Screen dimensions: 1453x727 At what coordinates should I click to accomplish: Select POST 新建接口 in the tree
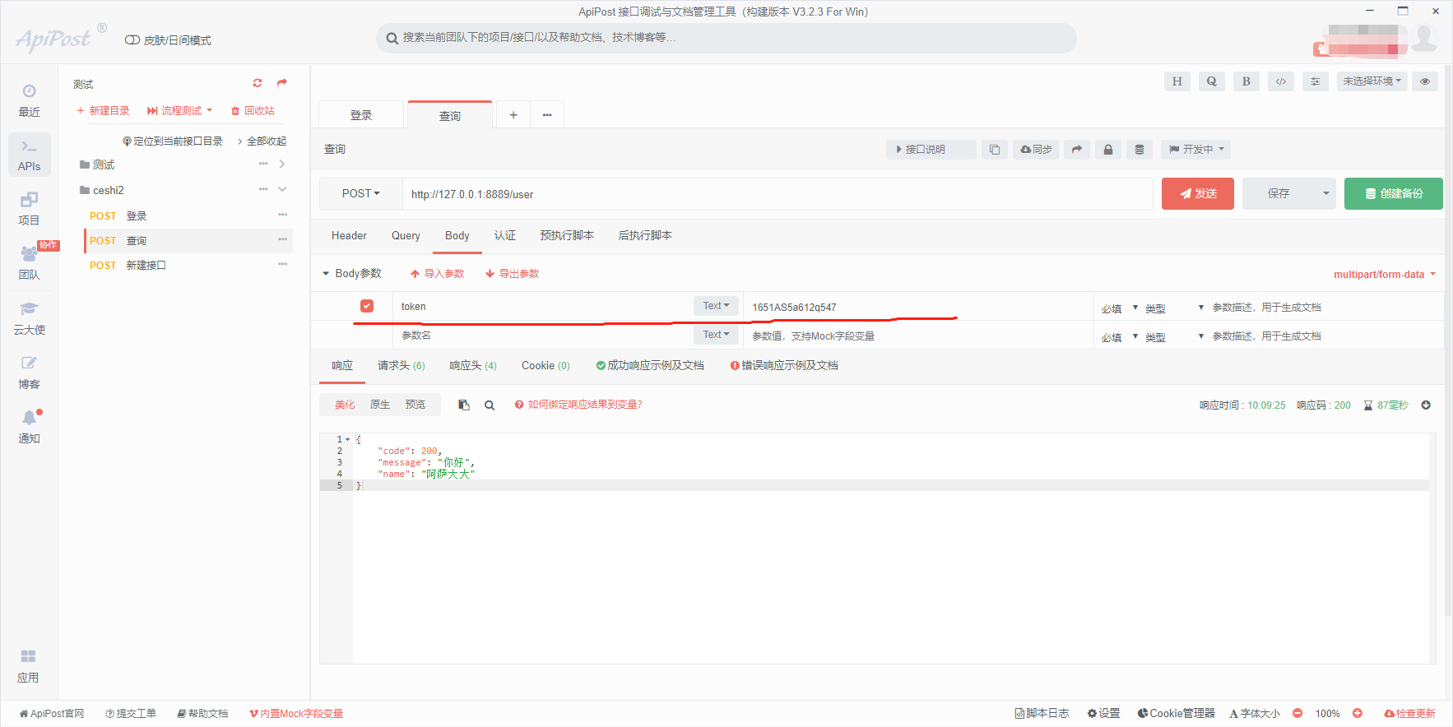coord(188,265)
